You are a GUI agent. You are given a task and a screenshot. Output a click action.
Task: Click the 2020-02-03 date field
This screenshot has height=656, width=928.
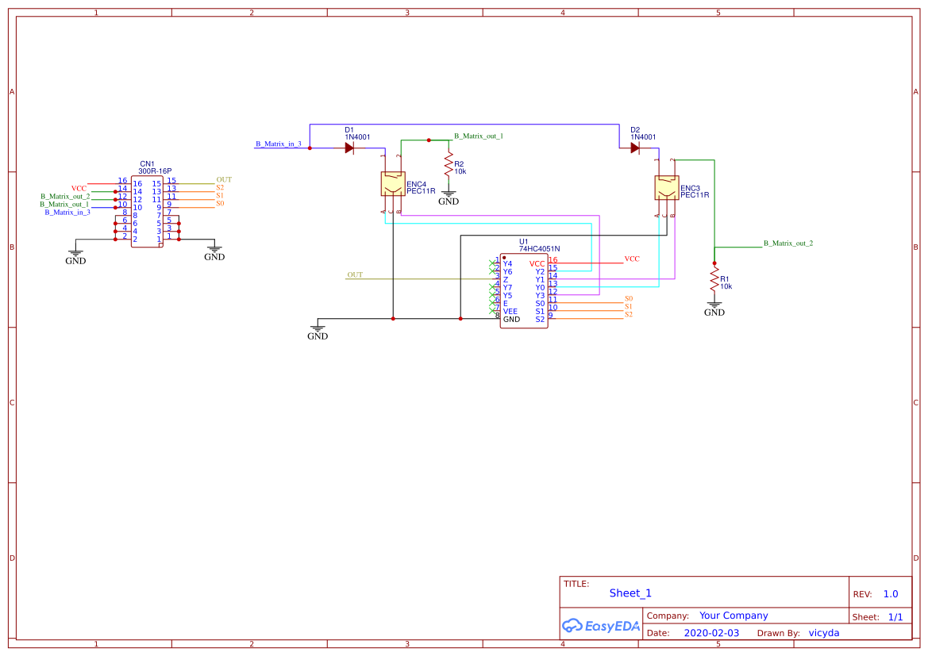pyautogui.click(x=710, y=632)
